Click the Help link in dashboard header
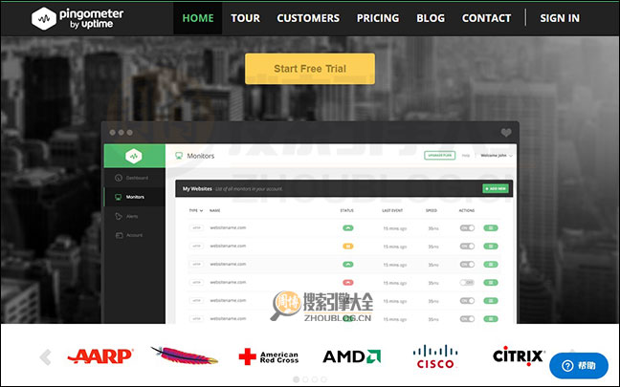The height and width of the screenshot is (387, 620). coord(466,156)
